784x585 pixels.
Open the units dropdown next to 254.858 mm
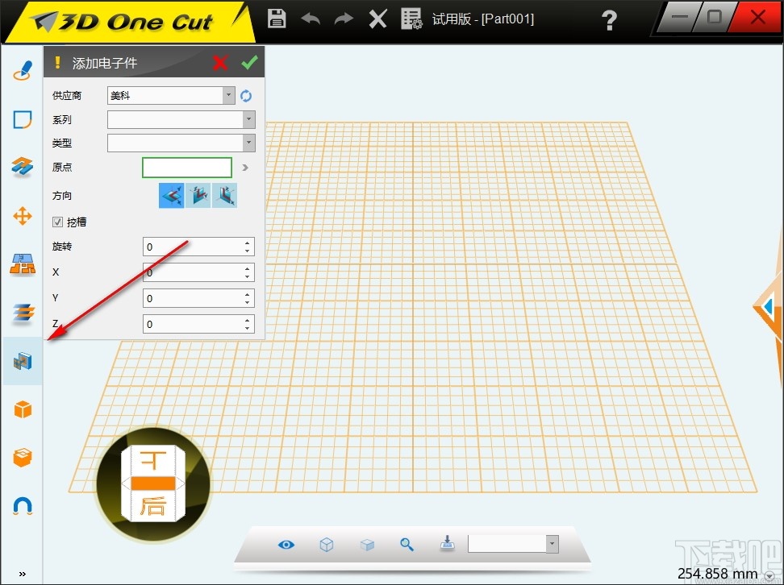[769, 577]
